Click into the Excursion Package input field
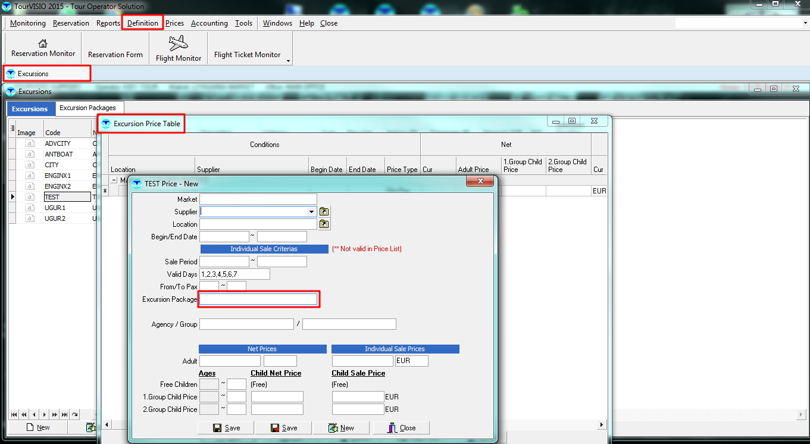Image resolution: width=810 pixels, height=444 pixels. (x=258, y=299)
